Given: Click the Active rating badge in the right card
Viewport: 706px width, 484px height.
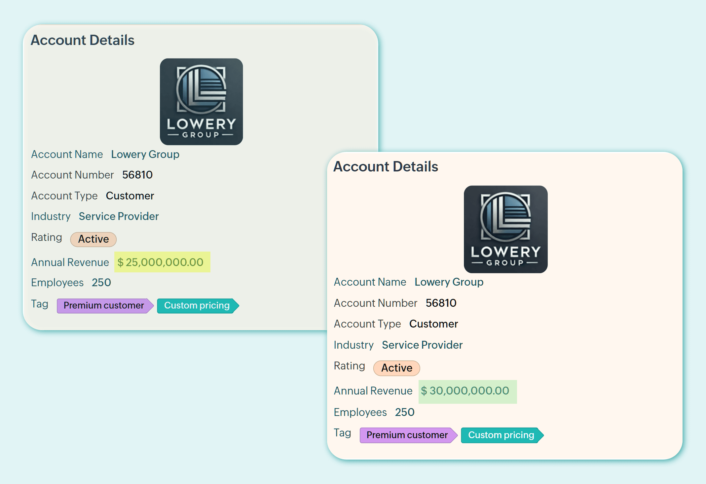Looking at the screenshot, I should (396, 368).
